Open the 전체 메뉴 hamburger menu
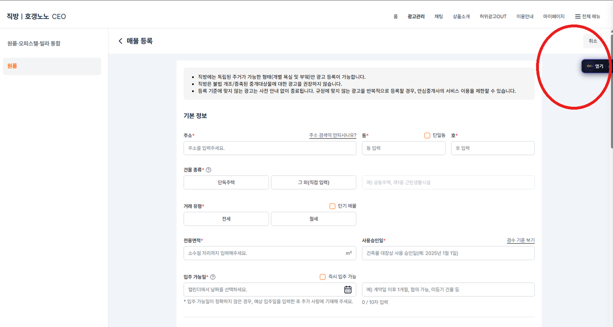Viewport: 613px width, 327px height. coord(587,16)
